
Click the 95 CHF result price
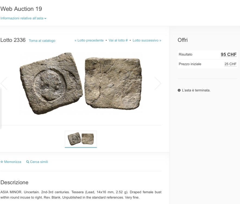pyautogui.click(x=228, y=54)
